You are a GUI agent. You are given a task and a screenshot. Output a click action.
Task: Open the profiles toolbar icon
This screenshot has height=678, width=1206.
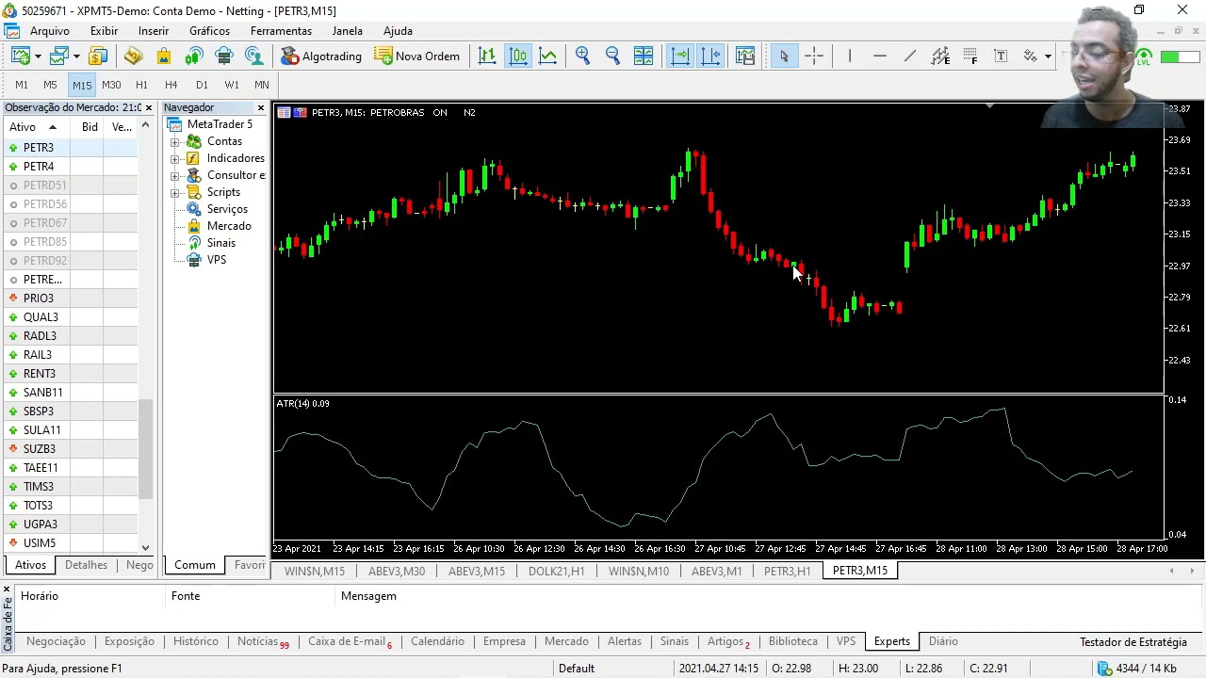61,56
